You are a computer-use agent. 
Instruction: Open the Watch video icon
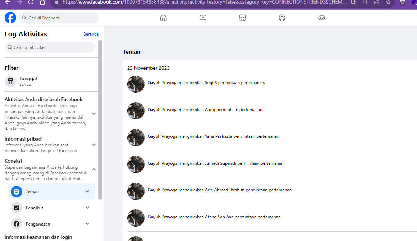pos(203,18)
